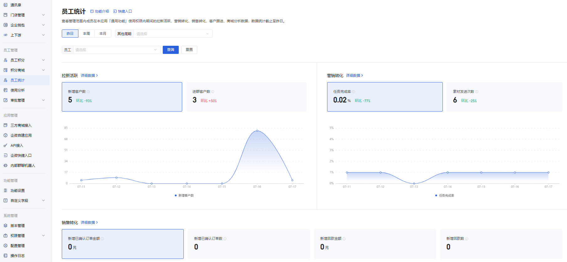Click the 查询 button
The image size is (567, 262).
coord(171,50)
